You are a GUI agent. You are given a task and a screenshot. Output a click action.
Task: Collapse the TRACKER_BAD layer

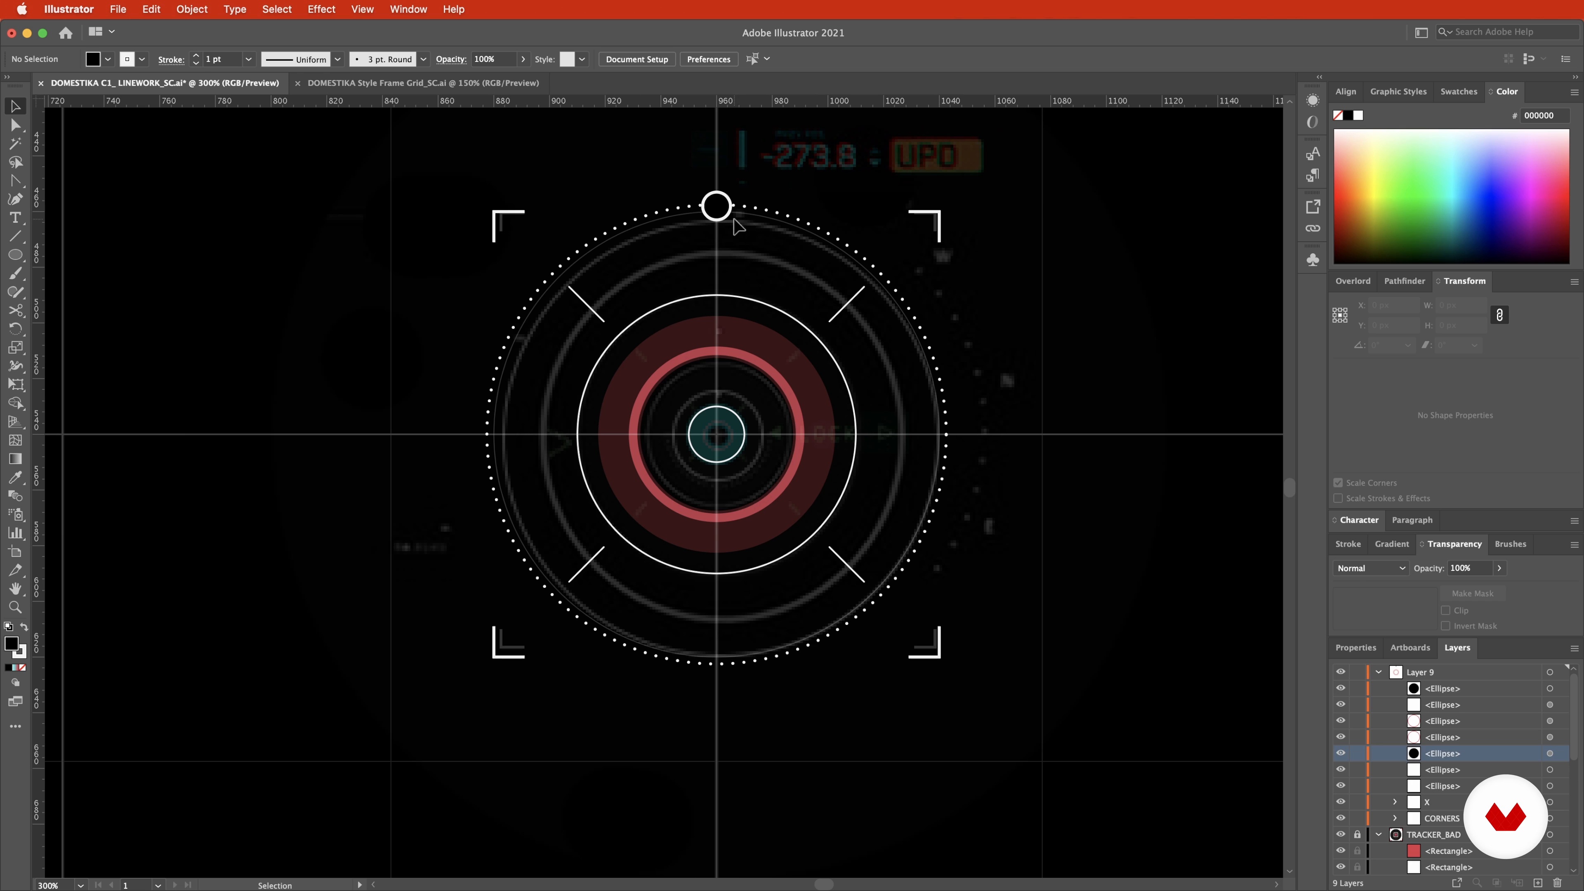pyautogui.click(x=1379, y=834)
